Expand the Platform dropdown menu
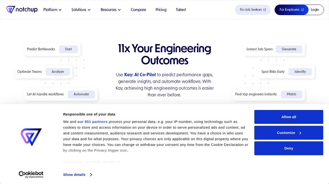 click(52, 10)
